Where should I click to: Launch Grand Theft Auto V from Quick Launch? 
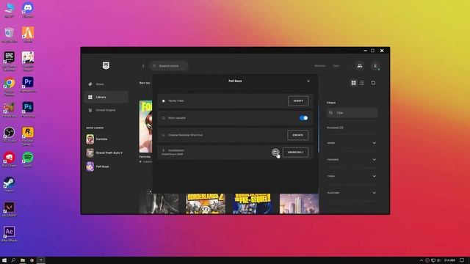pyautogui.click(x=104, y=153)
